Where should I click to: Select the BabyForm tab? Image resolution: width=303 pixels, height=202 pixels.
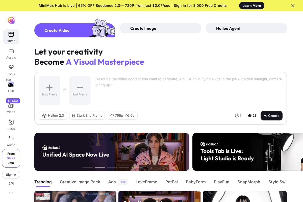(x=196, y=182)
